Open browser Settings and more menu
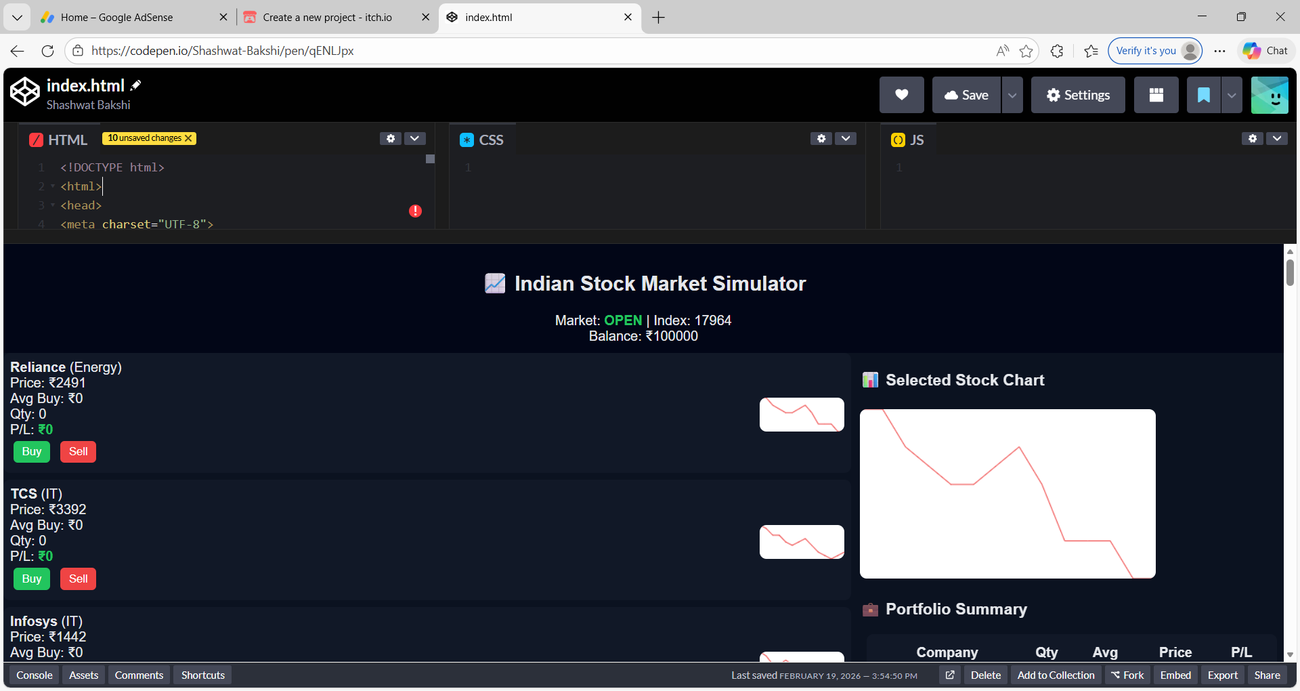Screen dimensions: 1300x691 (1220, 51)
